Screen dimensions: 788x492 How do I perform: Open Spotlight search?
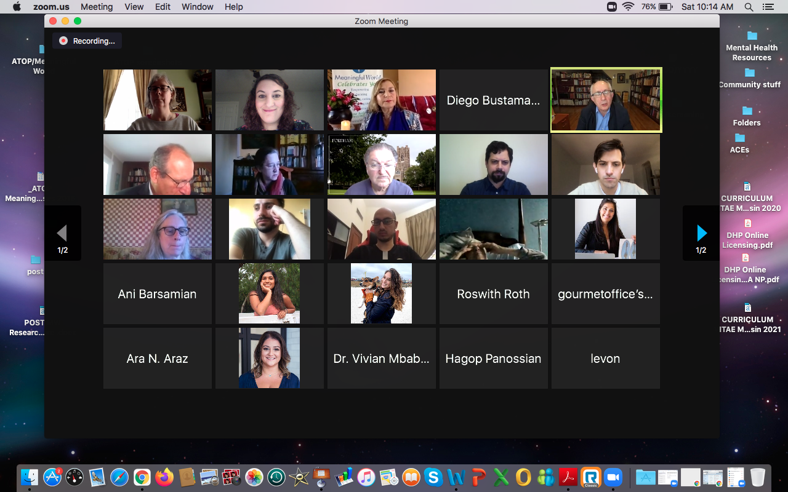(749, 7)
